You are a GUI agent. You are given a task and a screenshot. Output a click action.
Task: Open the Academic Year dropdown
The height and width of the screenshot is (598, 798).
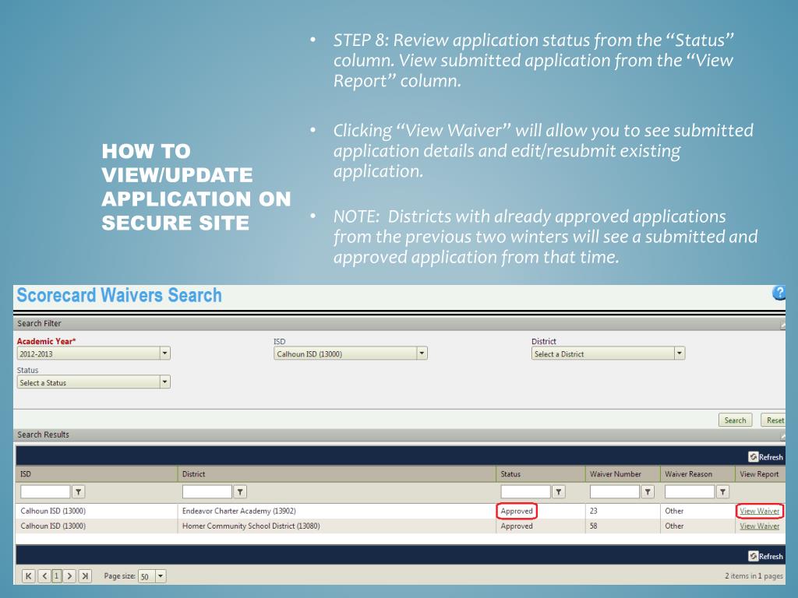(x=164, y=354)
